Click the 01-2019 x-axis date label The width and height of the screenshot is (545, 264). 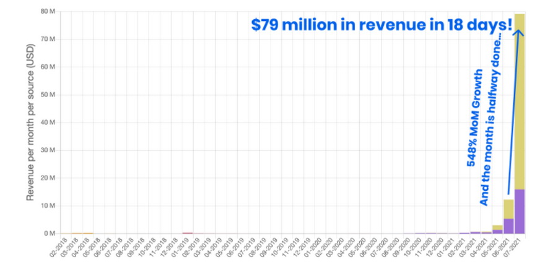coord(179,247)
